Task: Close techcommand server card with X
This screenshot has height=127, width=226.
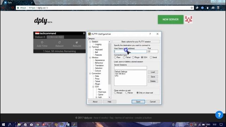Action: point(84,34)
